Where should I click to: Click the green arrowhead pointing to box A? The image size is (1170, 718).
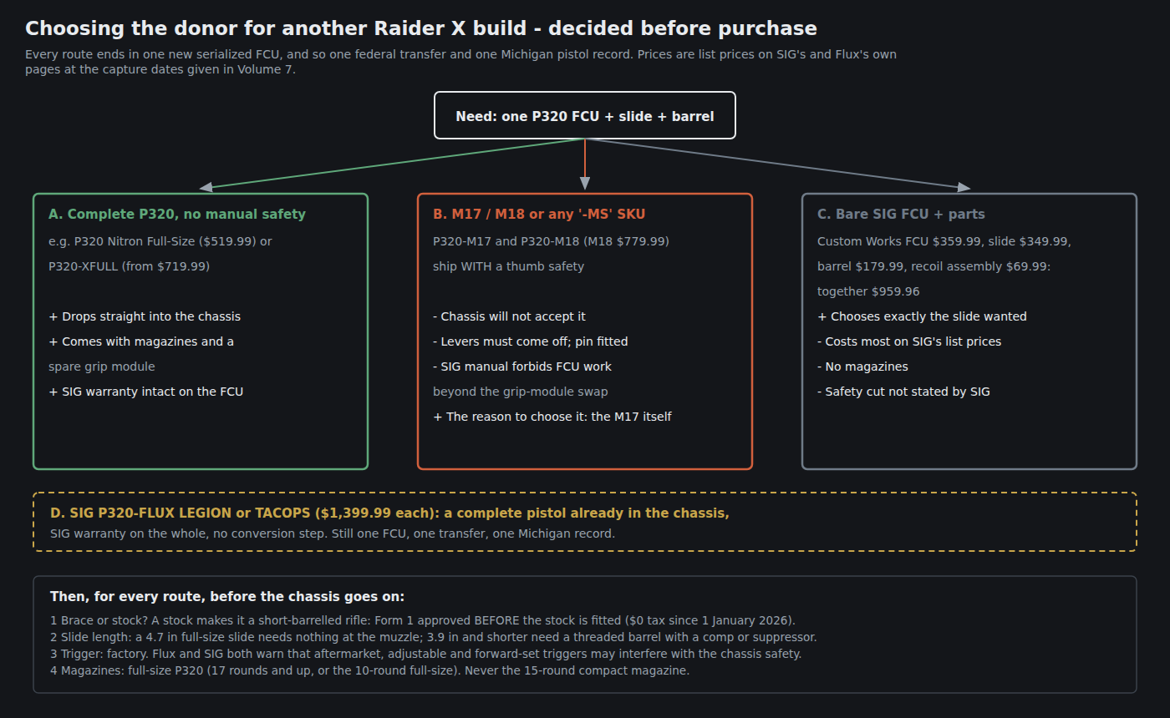(207, 187)
